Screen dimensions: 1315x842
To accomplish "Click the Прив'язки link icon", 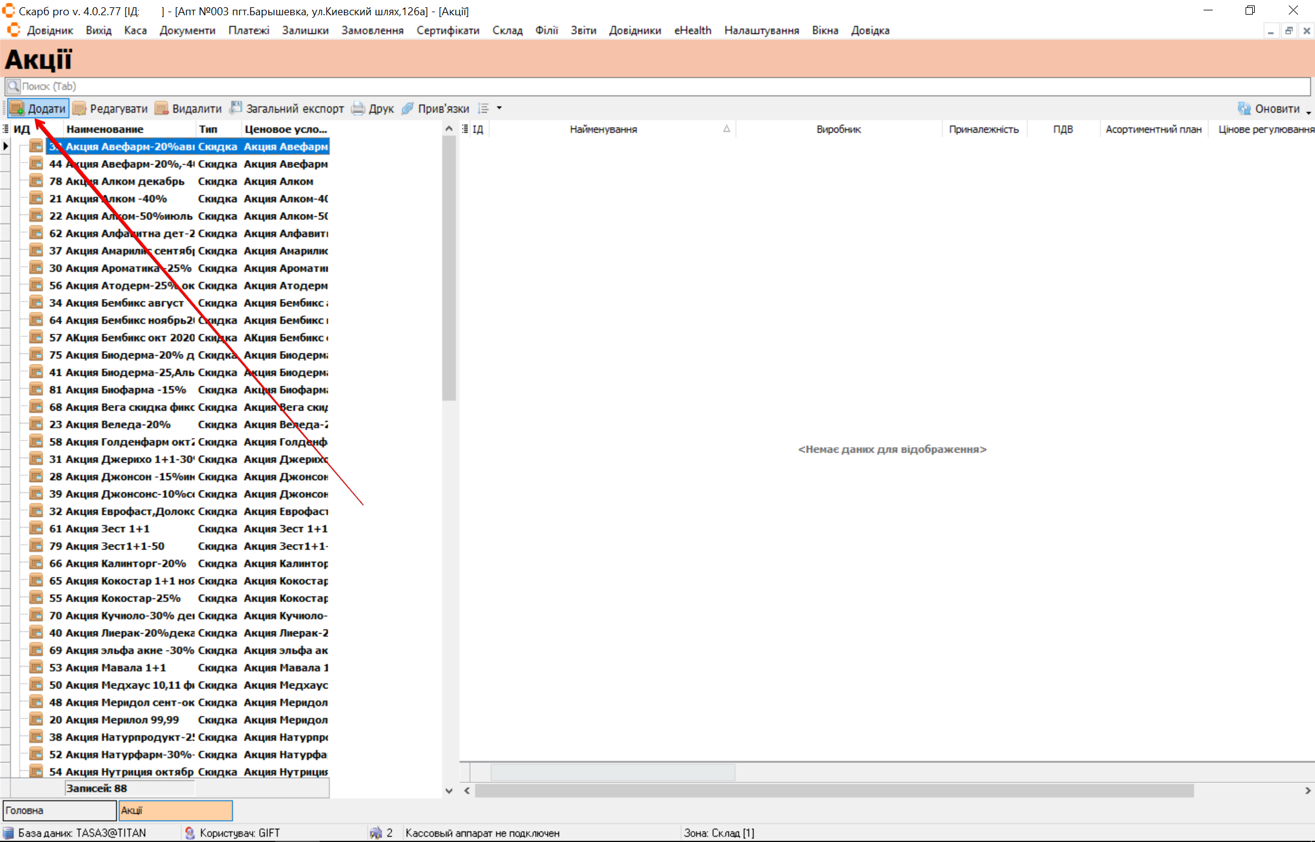I will point(407,108).
